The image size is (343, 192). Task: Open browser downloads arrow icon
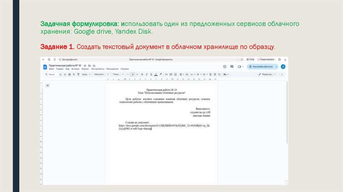coord(285,60)
